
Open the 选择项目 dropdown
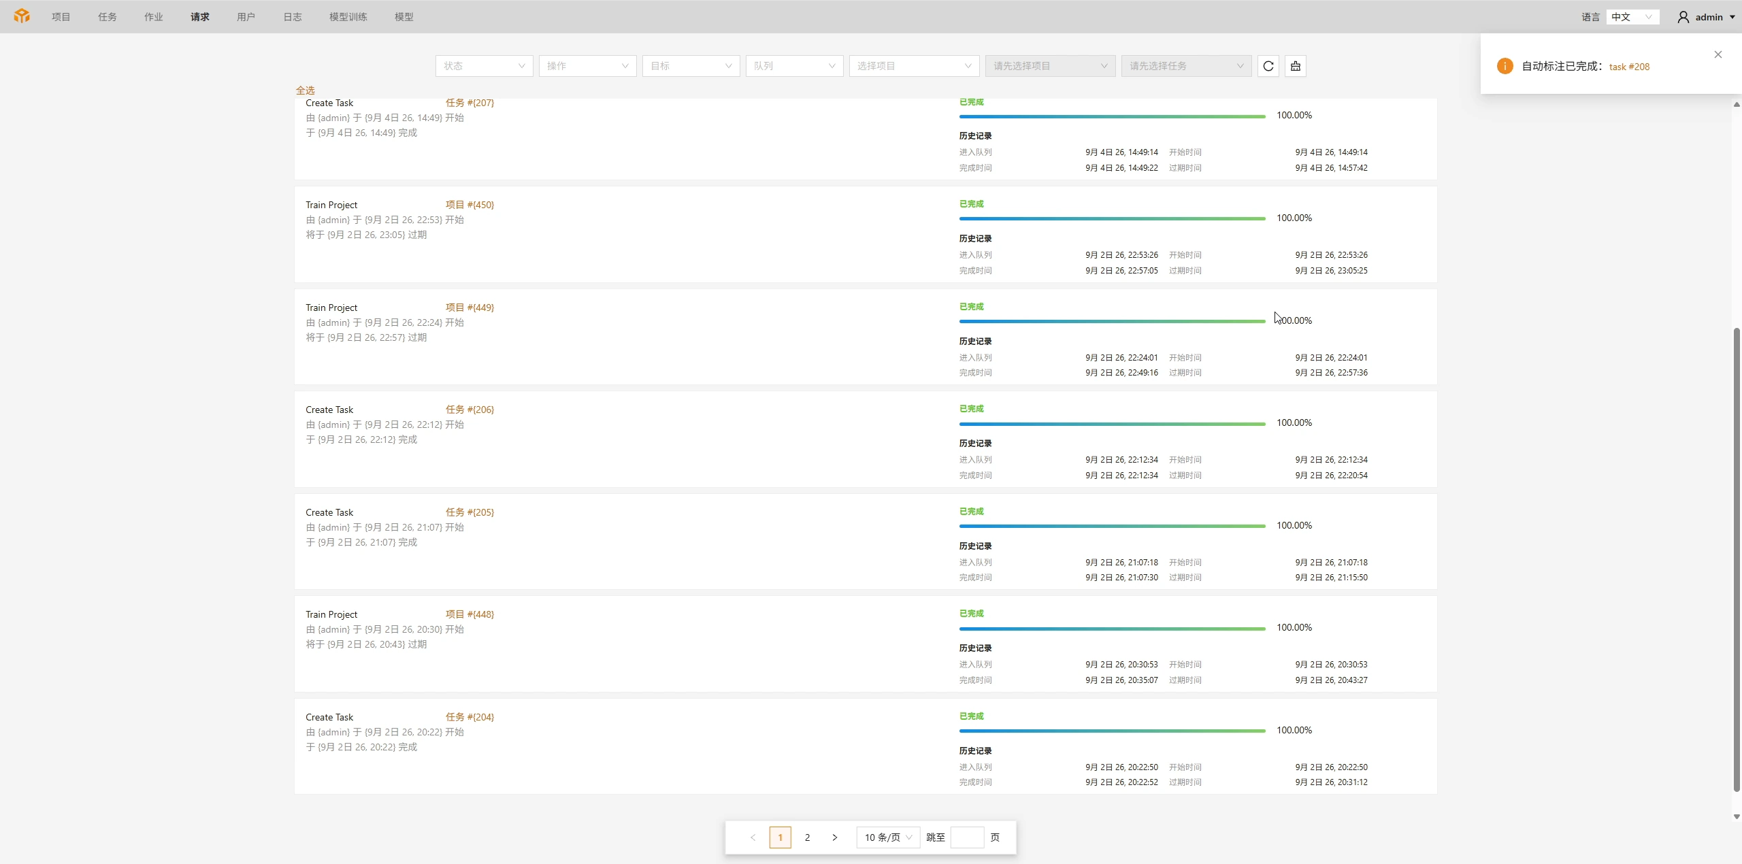[915, 66]
